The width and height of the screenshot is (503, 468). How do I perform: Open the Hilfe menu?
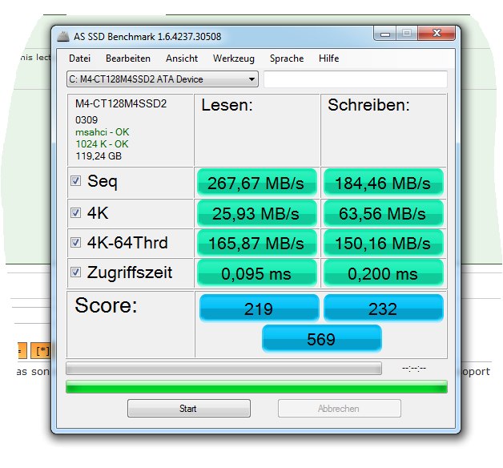(x=329, y=58)
